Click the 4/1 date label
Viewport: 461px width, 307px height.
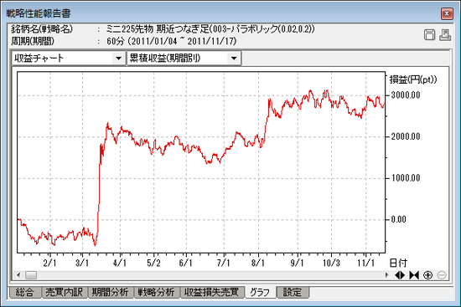click(120, 263)
